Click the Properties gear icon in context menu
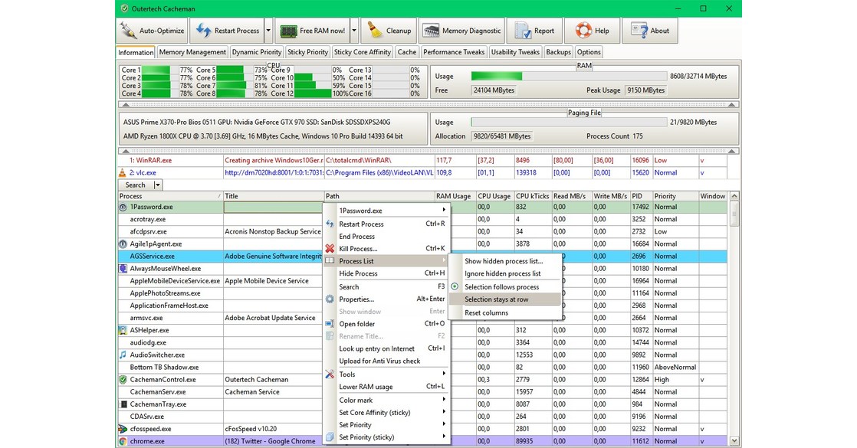This screenshot has width=857, height=448. point(330,299)
